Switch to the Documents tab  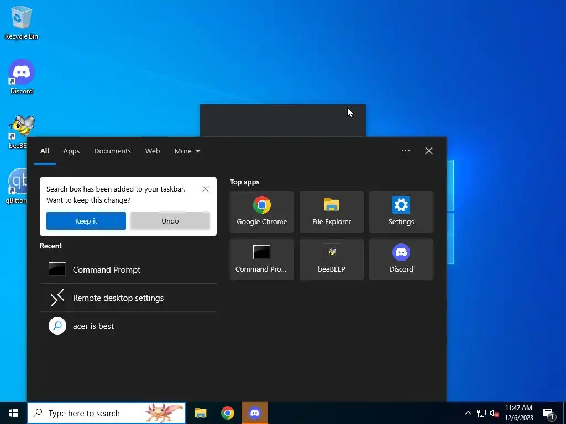112,151
